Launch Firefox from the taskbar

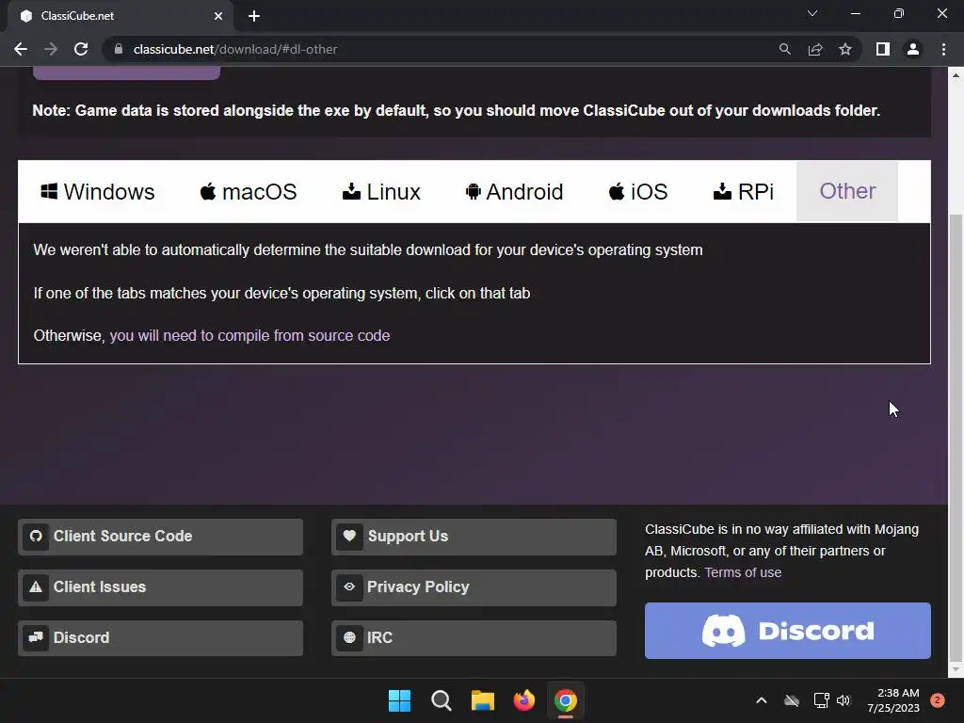[x=523, y=700]
